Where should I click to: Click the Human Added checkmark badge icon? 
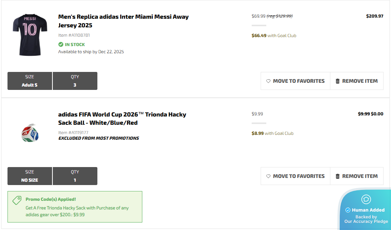pos(348,210)
